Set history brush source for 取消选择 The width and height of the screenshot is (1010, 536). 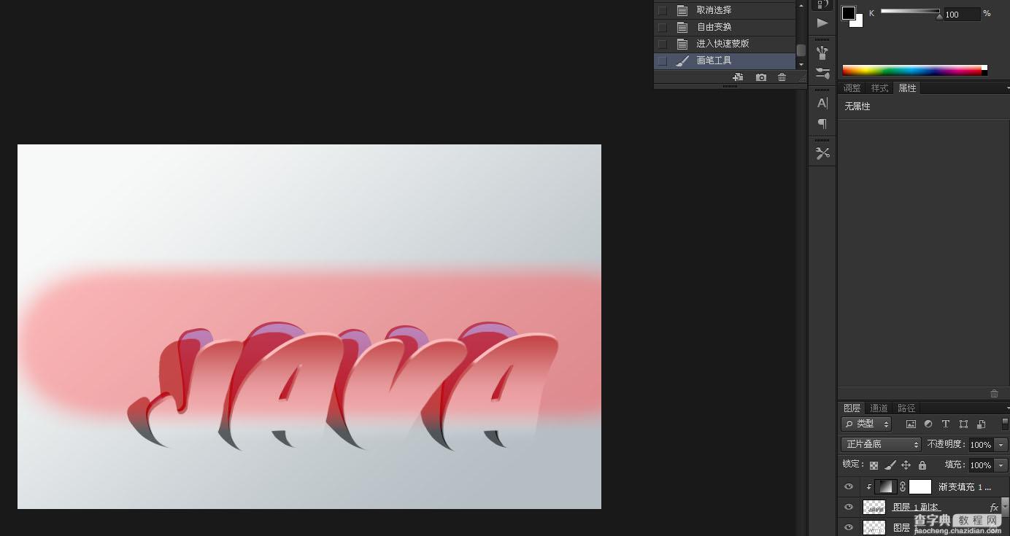[x=663, y=10]
